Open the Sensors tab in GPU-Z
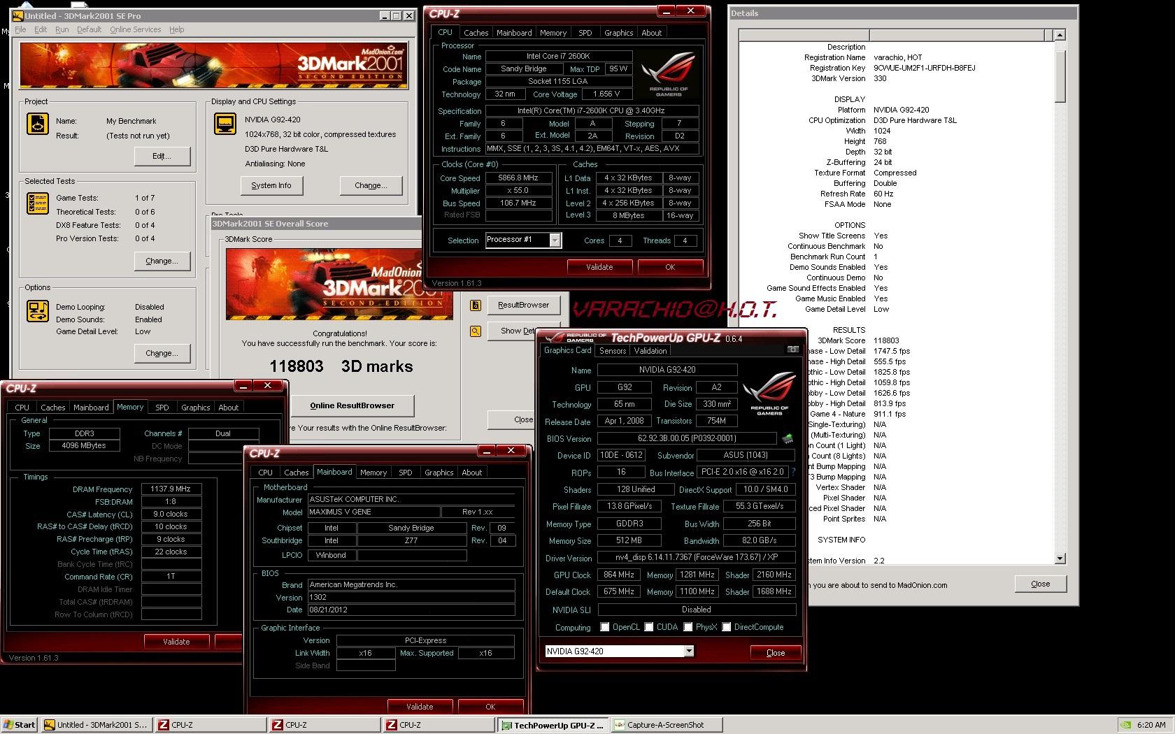 click(612, 351)
